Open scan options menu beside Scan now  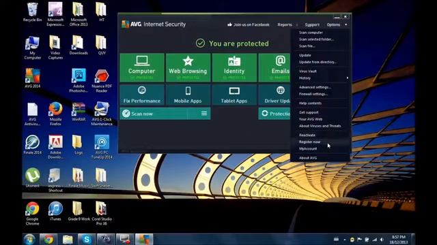coord(204,114)
